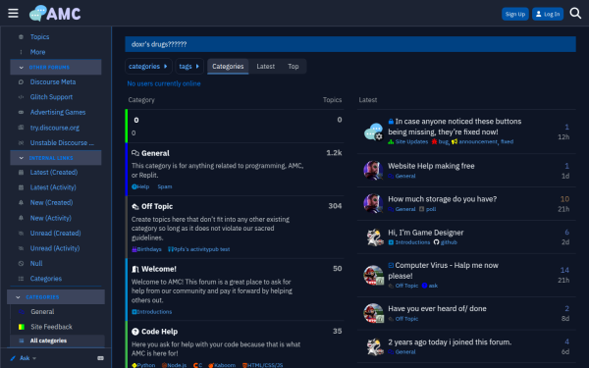The image size is (589, 368).
Task: Open topic about buttons being missing
Action: coord(455,127)
